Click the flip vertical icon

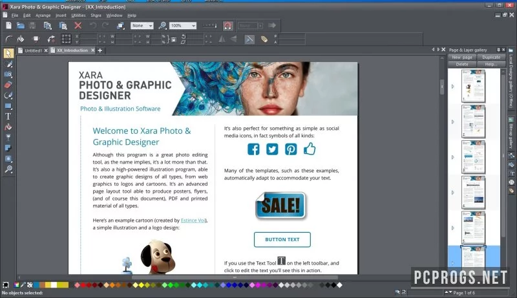pyautogui.click(x=233, y=39)
